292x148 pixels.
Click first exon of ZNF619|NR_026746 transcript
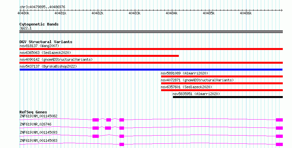(95, 128)
